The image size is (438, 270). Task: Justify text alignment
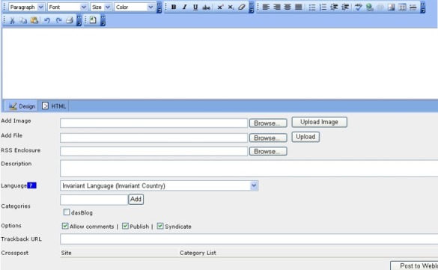coord(298,7)
